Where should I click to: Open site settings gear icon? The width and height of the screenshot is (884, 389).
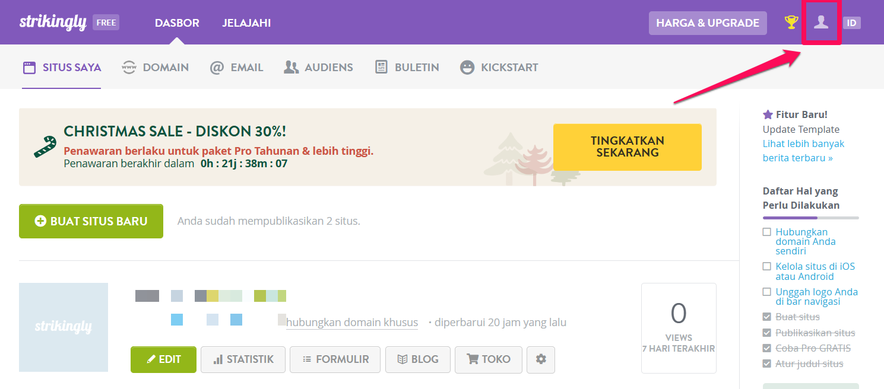tap(541, 359)
